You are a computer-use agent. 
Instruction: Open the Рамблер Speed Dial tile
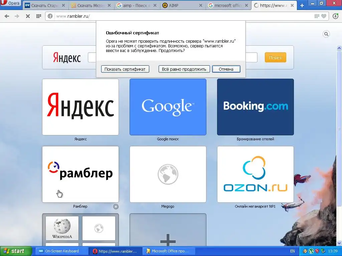point(80,174)
